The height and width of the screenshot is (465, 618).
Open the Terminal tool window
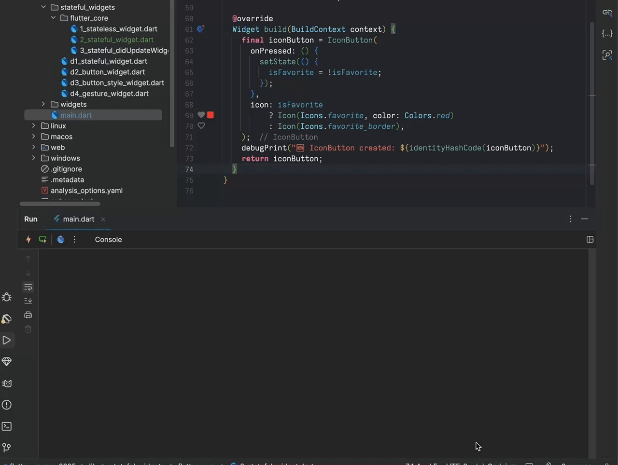click(x=6, y=426)
